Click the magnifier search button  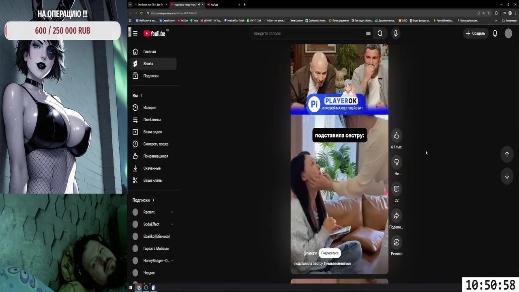click(x=380, y=34)
